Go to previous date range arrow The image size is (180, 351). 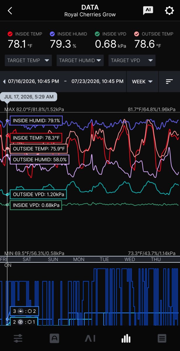[x=4, y=82]
